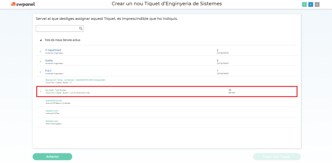Click the 'Smart Hosting Bàsic' subtitle

pos(54,124)
